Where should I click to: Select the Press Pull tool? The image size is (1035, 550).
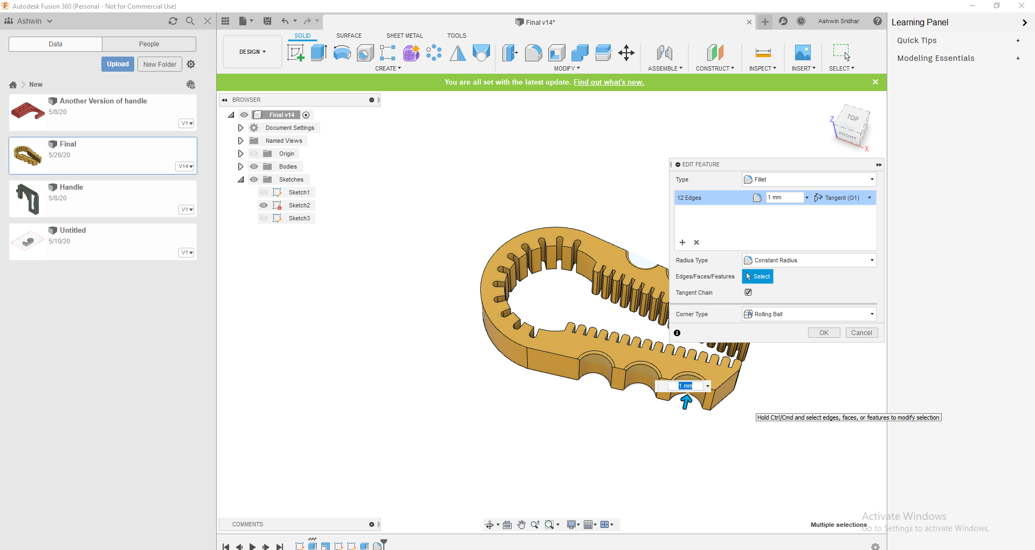pyautogui.click(x=510, y=53)
